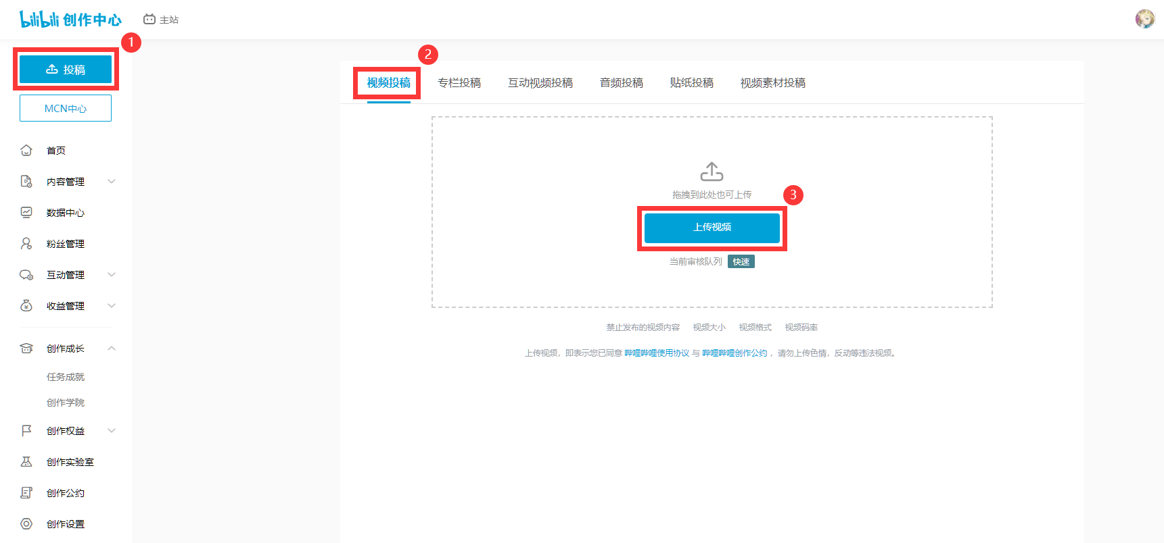Click the bilibili 创作中心 logo
1164x543 pixels.
(70, 20)
